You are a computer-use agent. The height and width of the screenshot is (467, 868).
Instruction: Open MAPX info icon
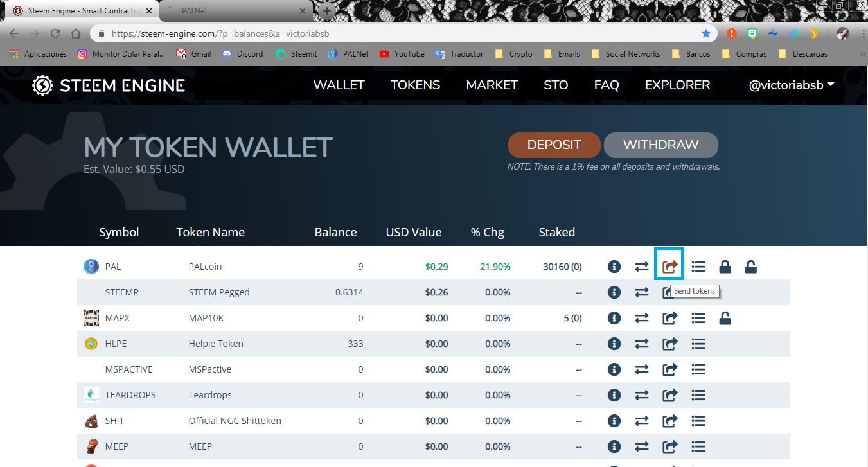614,318
